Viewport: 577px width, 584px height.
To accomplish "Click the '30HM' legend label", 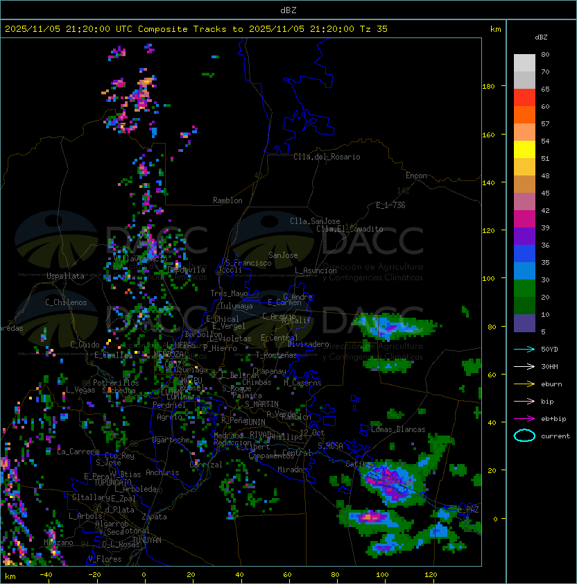I will [x=549, y=366].
